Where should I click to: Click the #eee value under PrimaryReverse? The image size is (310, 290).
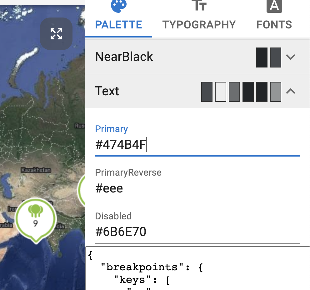click(x=109, y=188)
